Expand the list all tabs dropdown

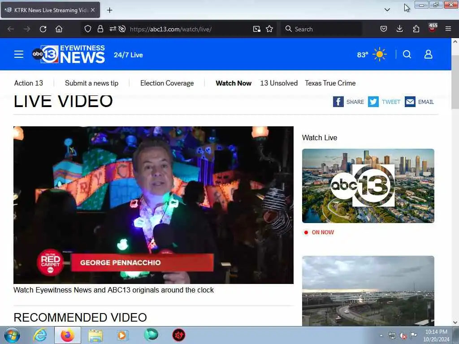point(387,10)
